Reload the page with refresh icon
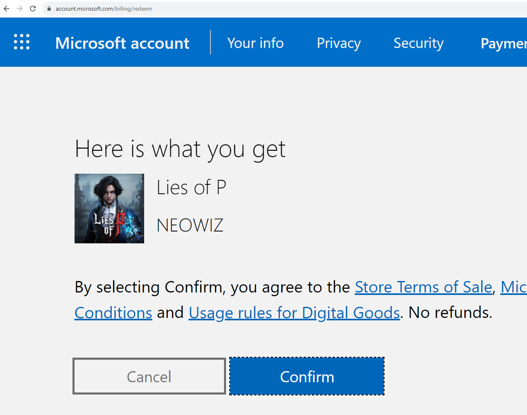The height and width of the screenshot is (415, 527). pos(33,9)
